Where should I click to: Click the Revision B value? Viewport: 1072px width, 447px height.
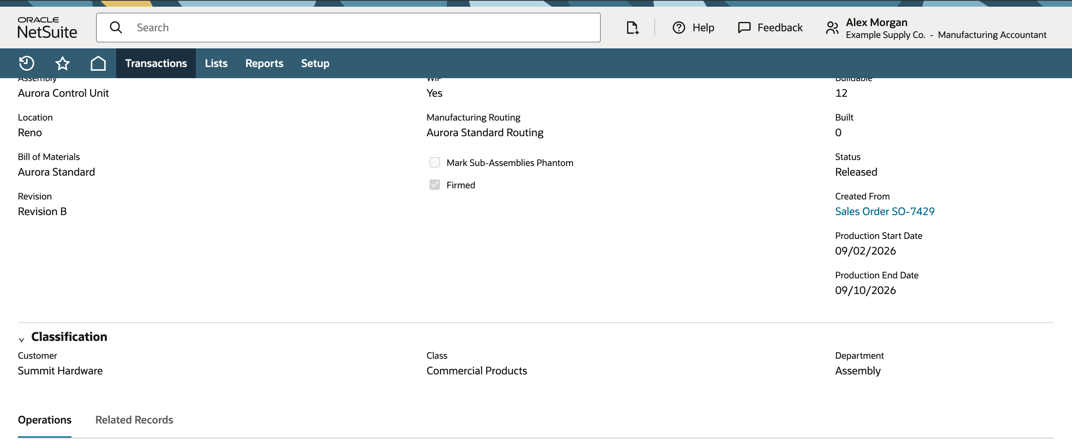(x=42, y=211)
